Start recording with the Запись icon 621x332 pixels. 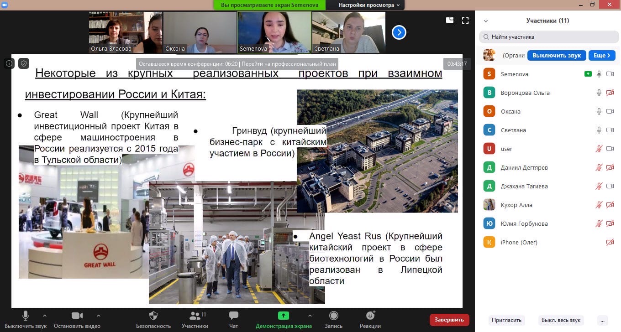pos(333,316)
